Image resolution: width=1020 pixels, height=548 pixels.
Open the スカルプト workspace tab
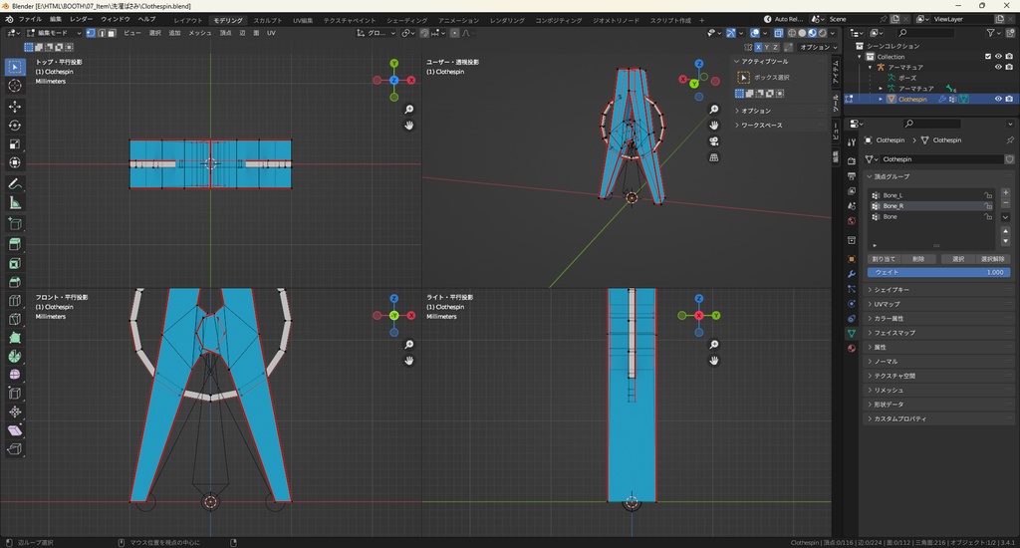pos(267,20)
